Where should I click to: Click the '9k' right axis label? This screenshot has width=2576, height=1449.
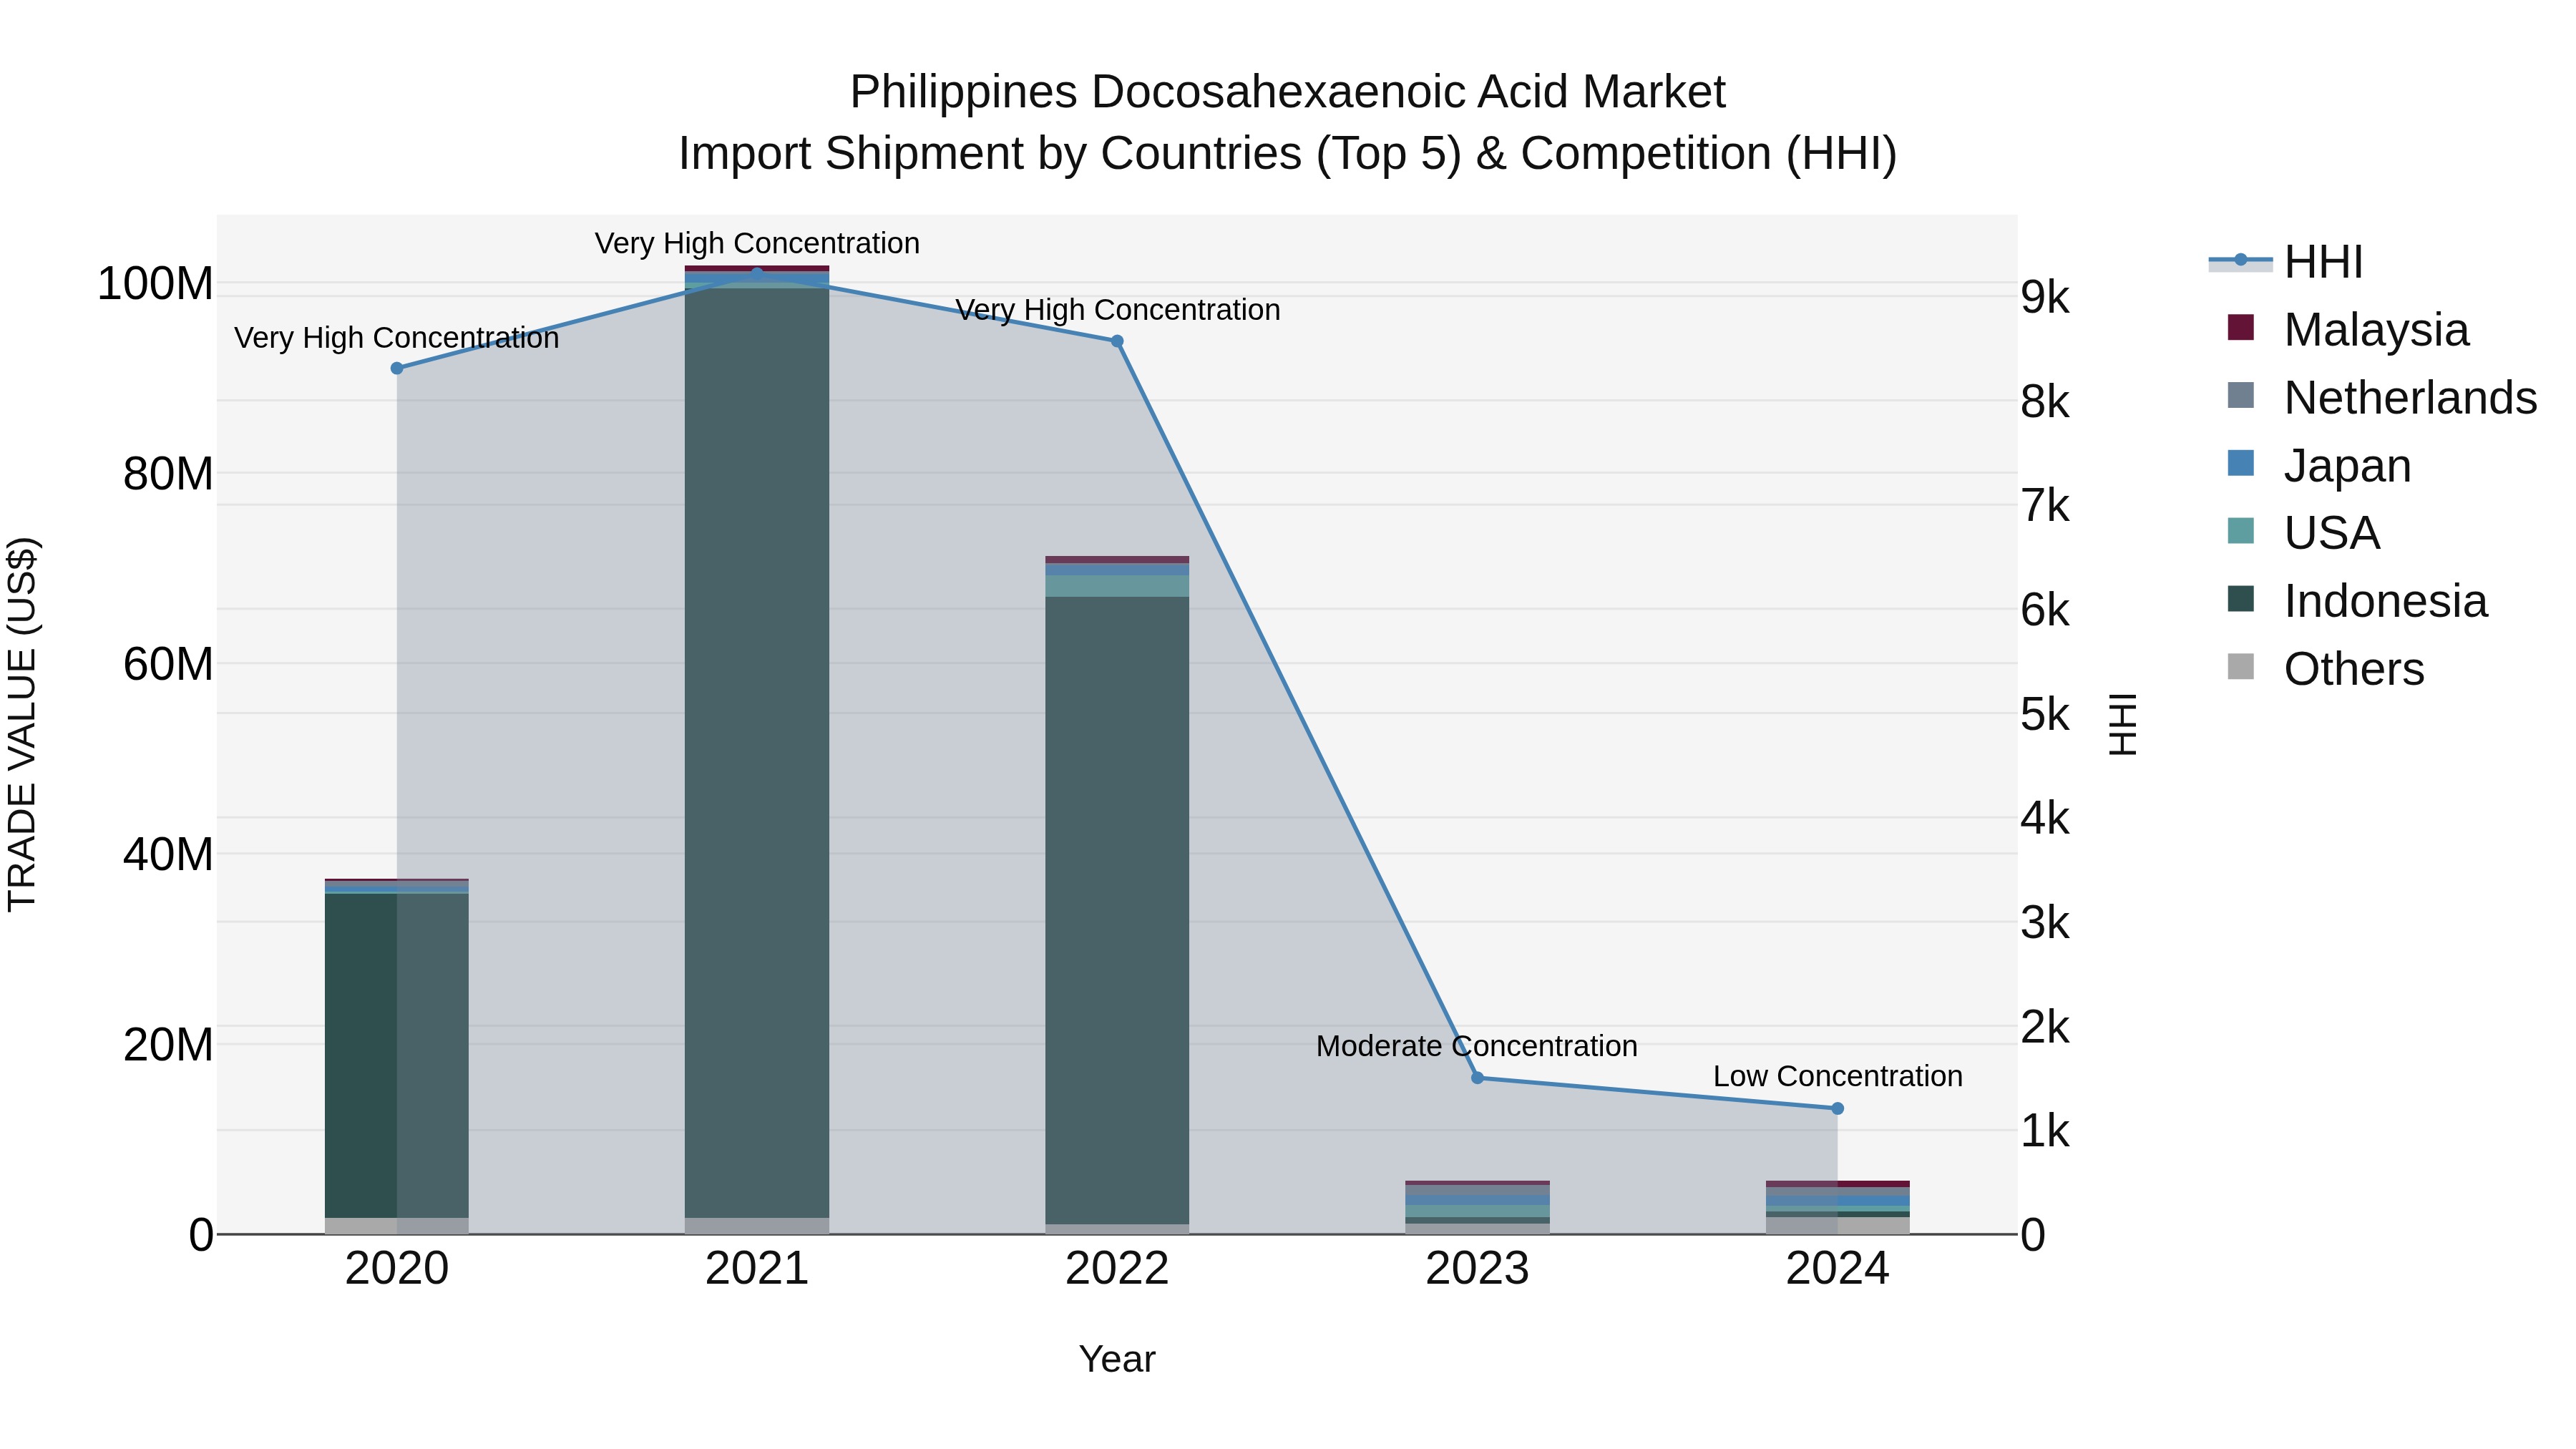pyautogui.click(x=2045, y=297)
